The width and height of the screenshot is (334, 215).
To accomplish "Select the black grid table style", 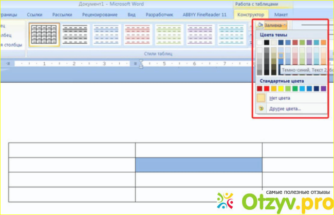I will [43, 34].
